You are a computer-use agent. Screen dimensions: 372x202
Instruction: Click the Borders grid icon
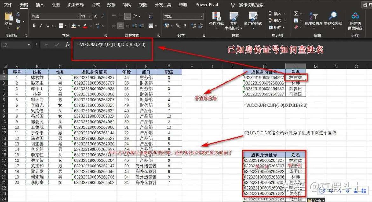[x=61, y=26]
